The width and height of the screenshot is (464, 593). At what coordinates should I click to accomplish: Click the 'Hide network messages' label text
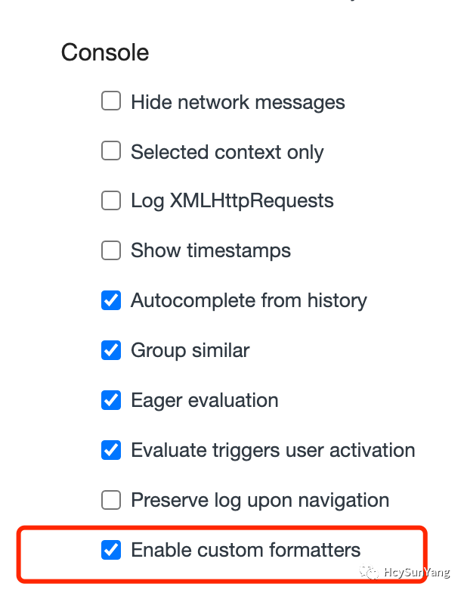(237, 102)
